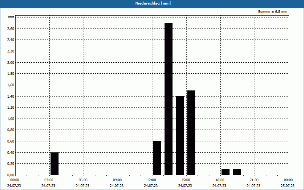Click the 15:00 time label
304x190 pixels.
pos(186,180)
